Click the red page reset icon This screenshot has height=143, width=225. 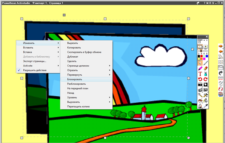tap(221, 89)
